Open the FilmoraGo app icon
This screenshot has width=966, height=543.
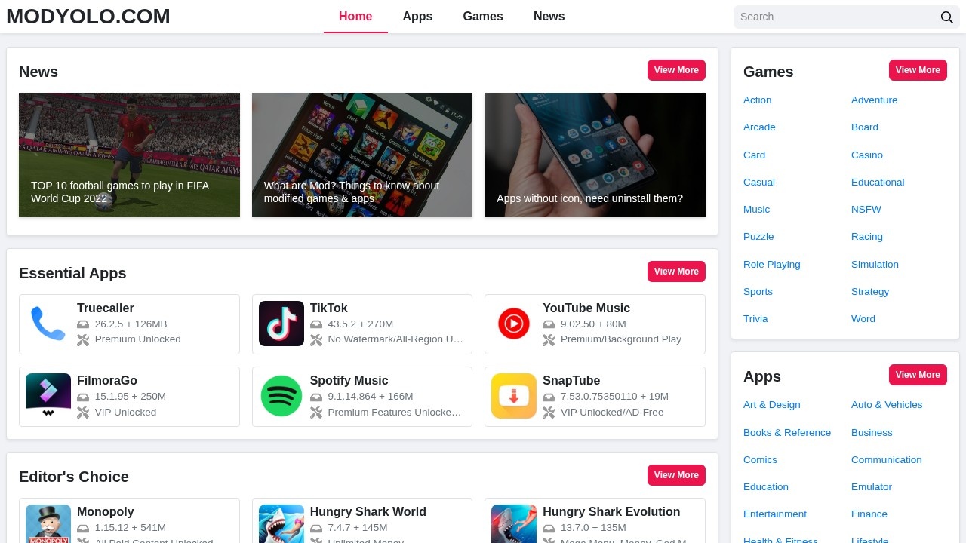point(48,396)
